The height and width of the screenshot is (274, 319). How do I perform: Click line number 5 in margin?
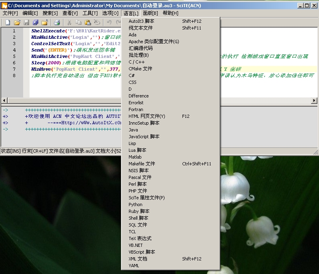(14, 56)
